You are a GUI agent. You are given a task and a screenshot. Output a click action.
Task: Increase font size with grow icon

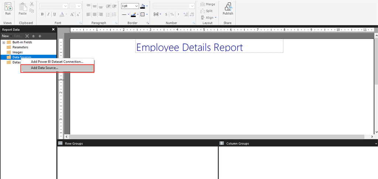tap(72, 14)
